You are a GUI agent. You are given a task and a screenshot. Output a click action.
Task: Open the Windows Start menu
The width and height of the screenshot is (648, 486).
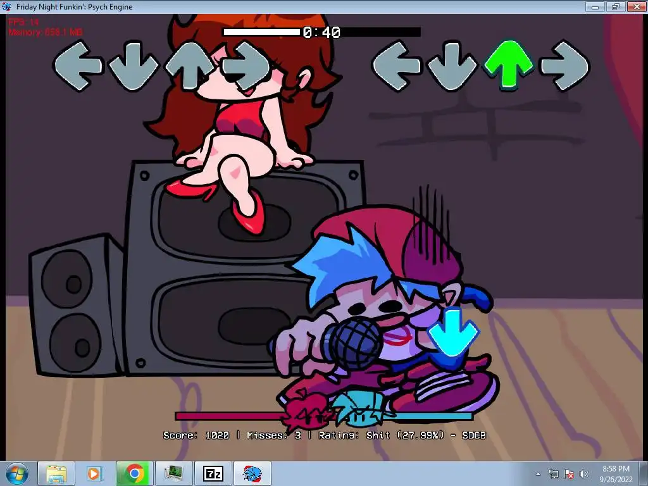click(x=16, y=473)
